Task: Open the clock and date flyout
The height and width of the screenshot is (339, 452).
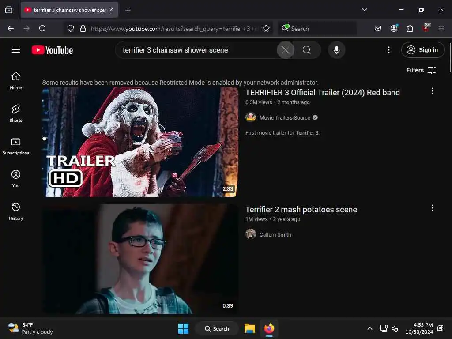Action: [x=419, y=328]
